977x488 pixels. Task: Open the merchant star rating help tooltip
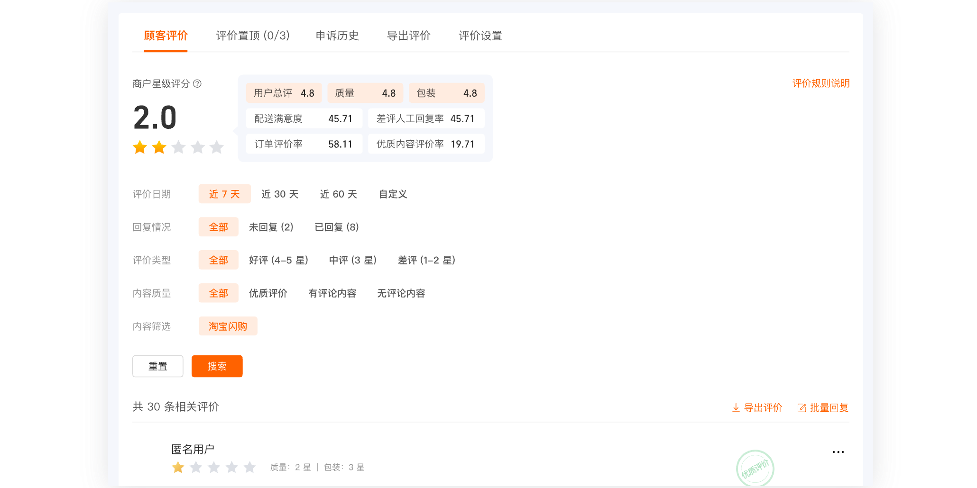pos(198,84)
